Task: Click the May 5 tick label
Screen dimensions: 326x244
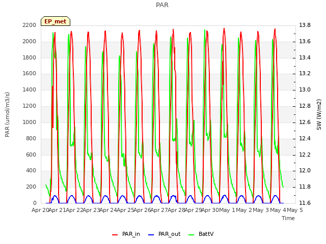Action: (295, 210)
